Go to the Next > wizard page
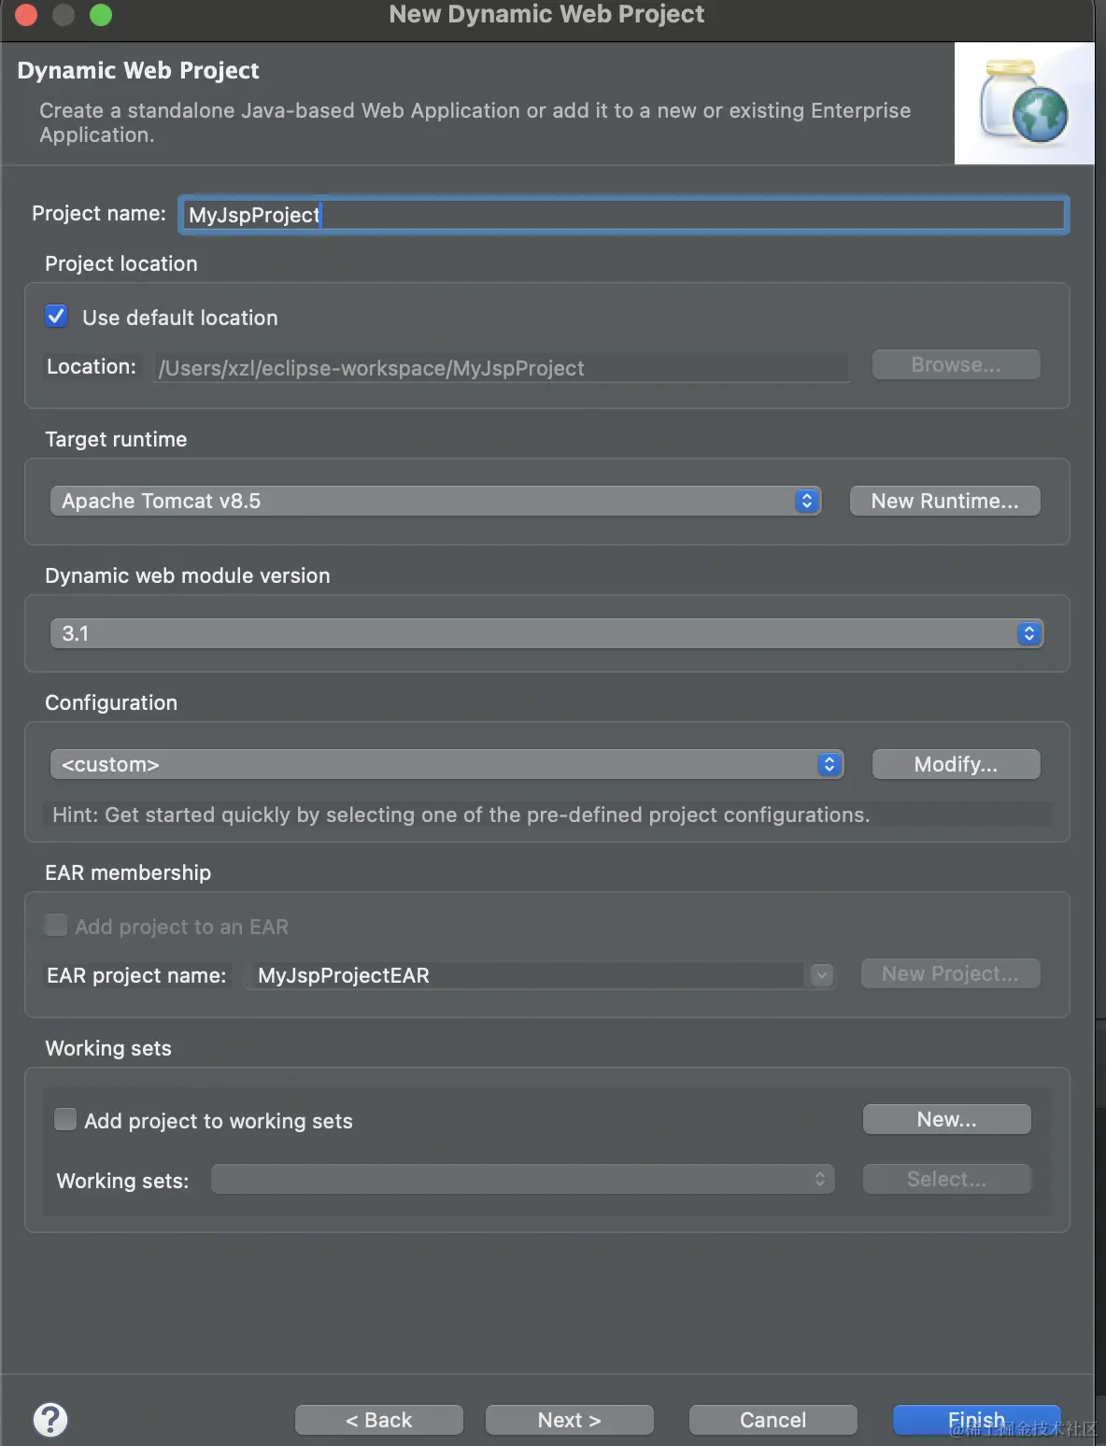Screen dimensions: 1106x1446 (569, 1420)
